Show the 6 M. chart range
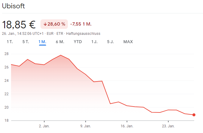Viewport: 203px width, 133px height. pos(60,42)
